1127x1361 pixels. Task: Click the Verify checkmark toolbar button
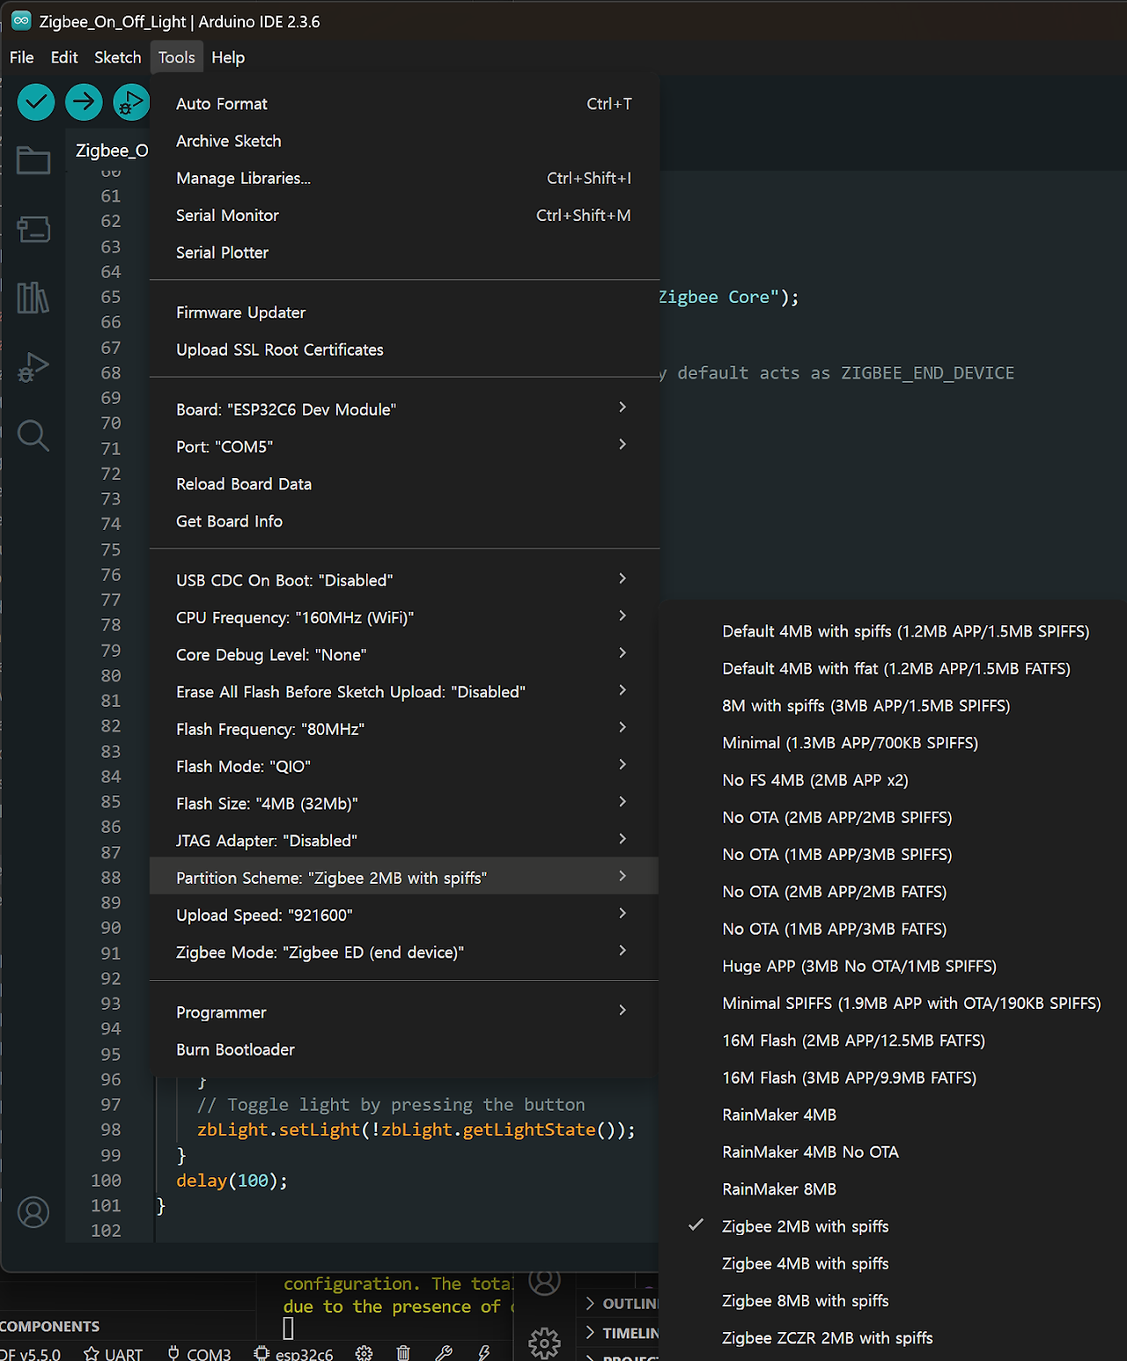tap(36, 102)
